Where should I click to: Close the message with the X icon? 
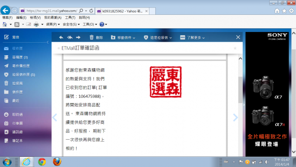pyautogui.click(x=238, y=37)
